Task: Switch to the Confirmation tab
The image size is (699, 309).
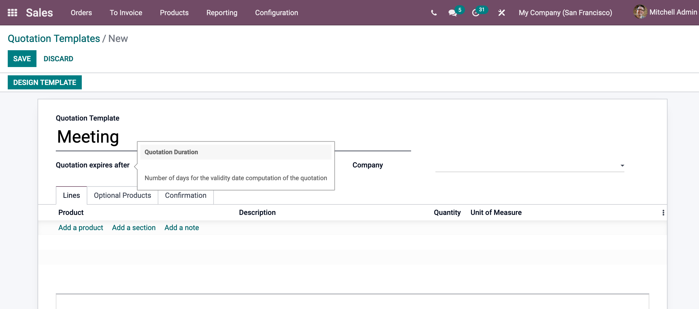Action: pyautogui.click(x=186, y=195)
